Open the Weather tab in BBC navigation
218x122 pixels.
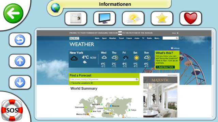(x=113, y=38)
